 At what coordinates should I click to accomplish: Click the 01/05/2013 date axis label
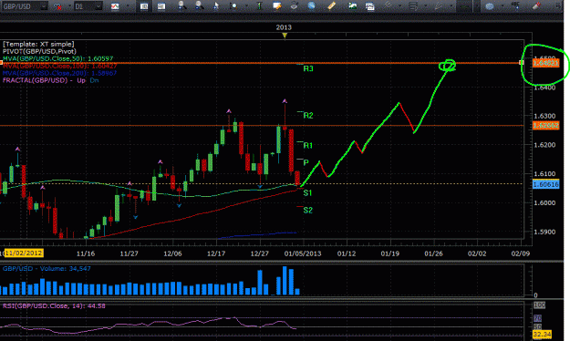pyautogui.click(x=303, y=253)
